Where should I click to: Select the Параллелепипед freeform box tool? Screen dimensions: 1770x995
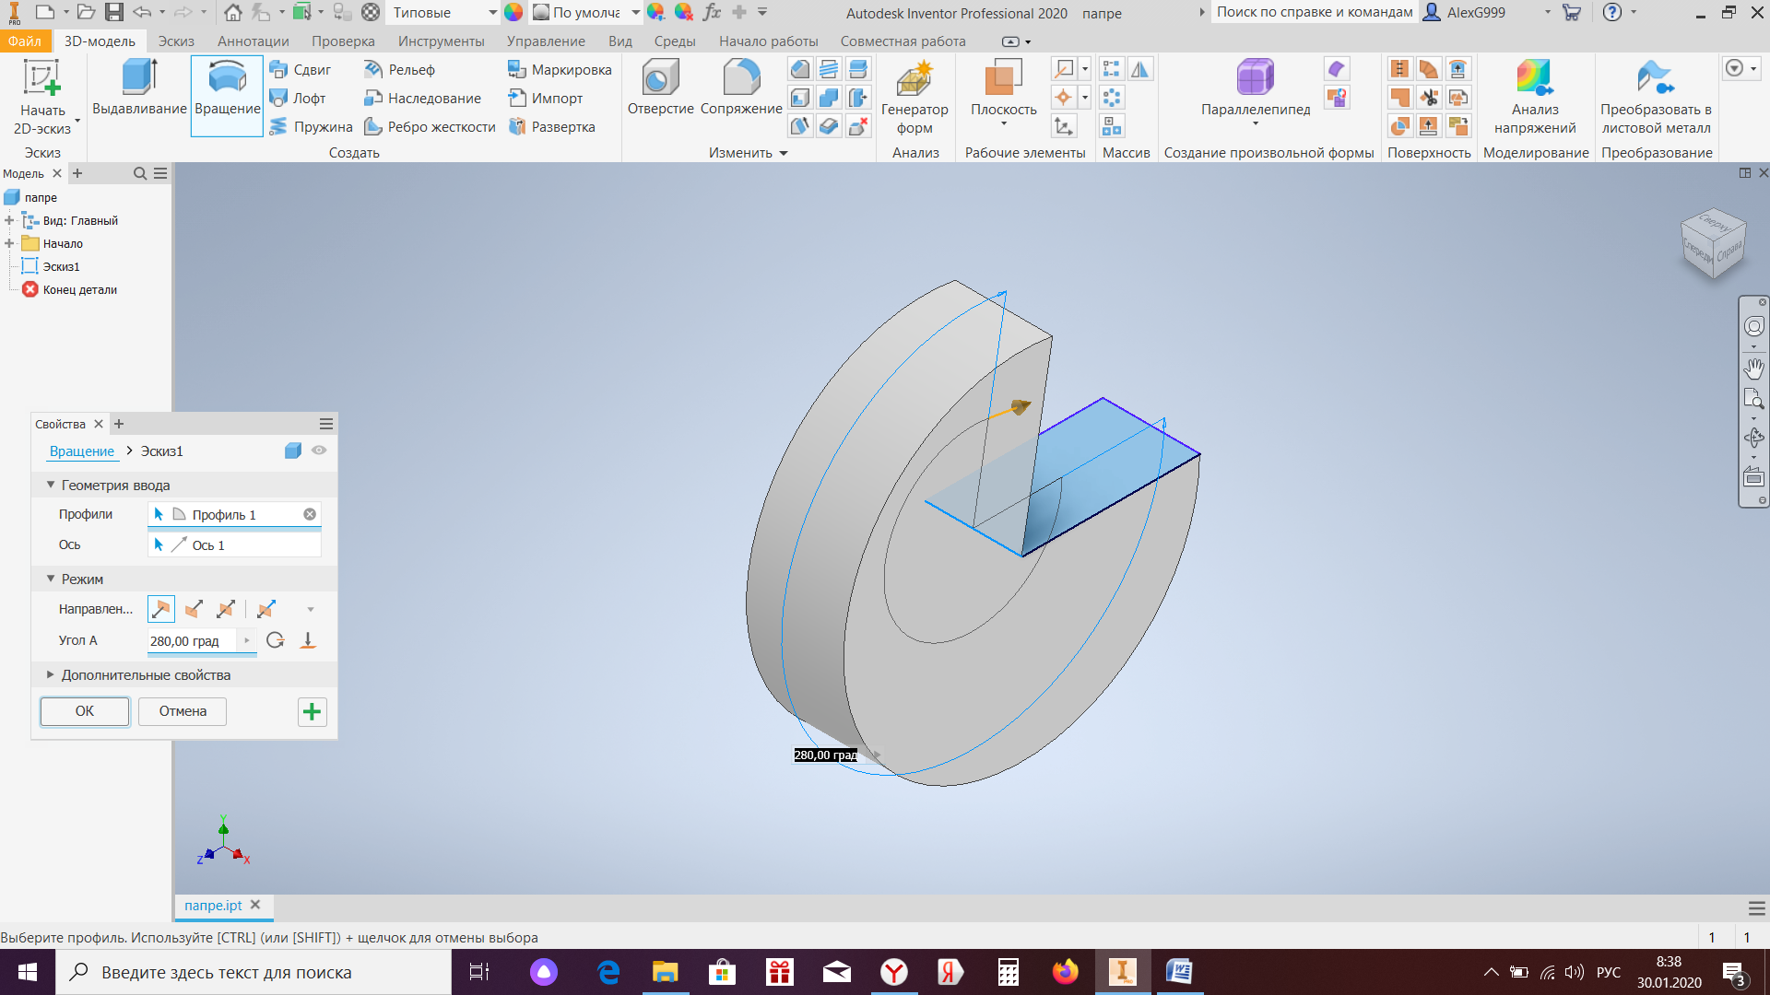coord(1255,88)
